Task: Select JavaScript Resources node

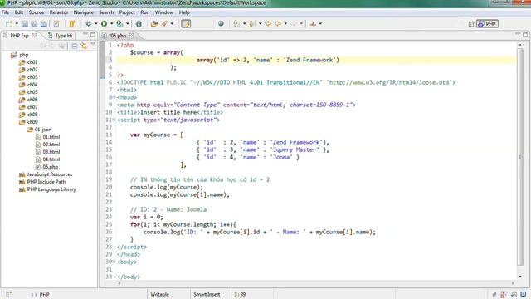Action: (46, 174)
